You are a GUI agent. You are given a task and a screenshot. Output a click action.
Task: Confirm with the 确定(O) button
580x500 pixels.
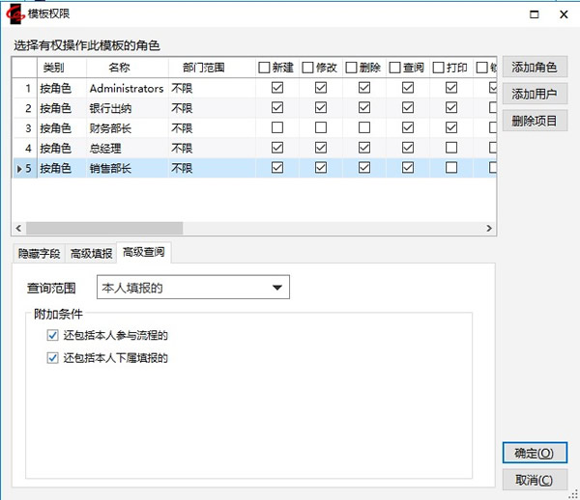(x=535, y=453)
